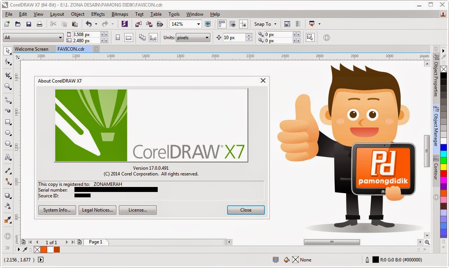Expand the color palette flyout arrow
The image size is (449, 268).
pyautogui.click(x=443, y=51)
